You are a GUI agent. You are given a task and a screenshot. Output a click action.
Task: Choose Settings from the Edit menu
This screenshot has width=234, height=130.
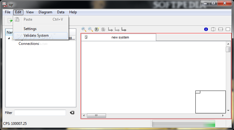tap(41, 29)
